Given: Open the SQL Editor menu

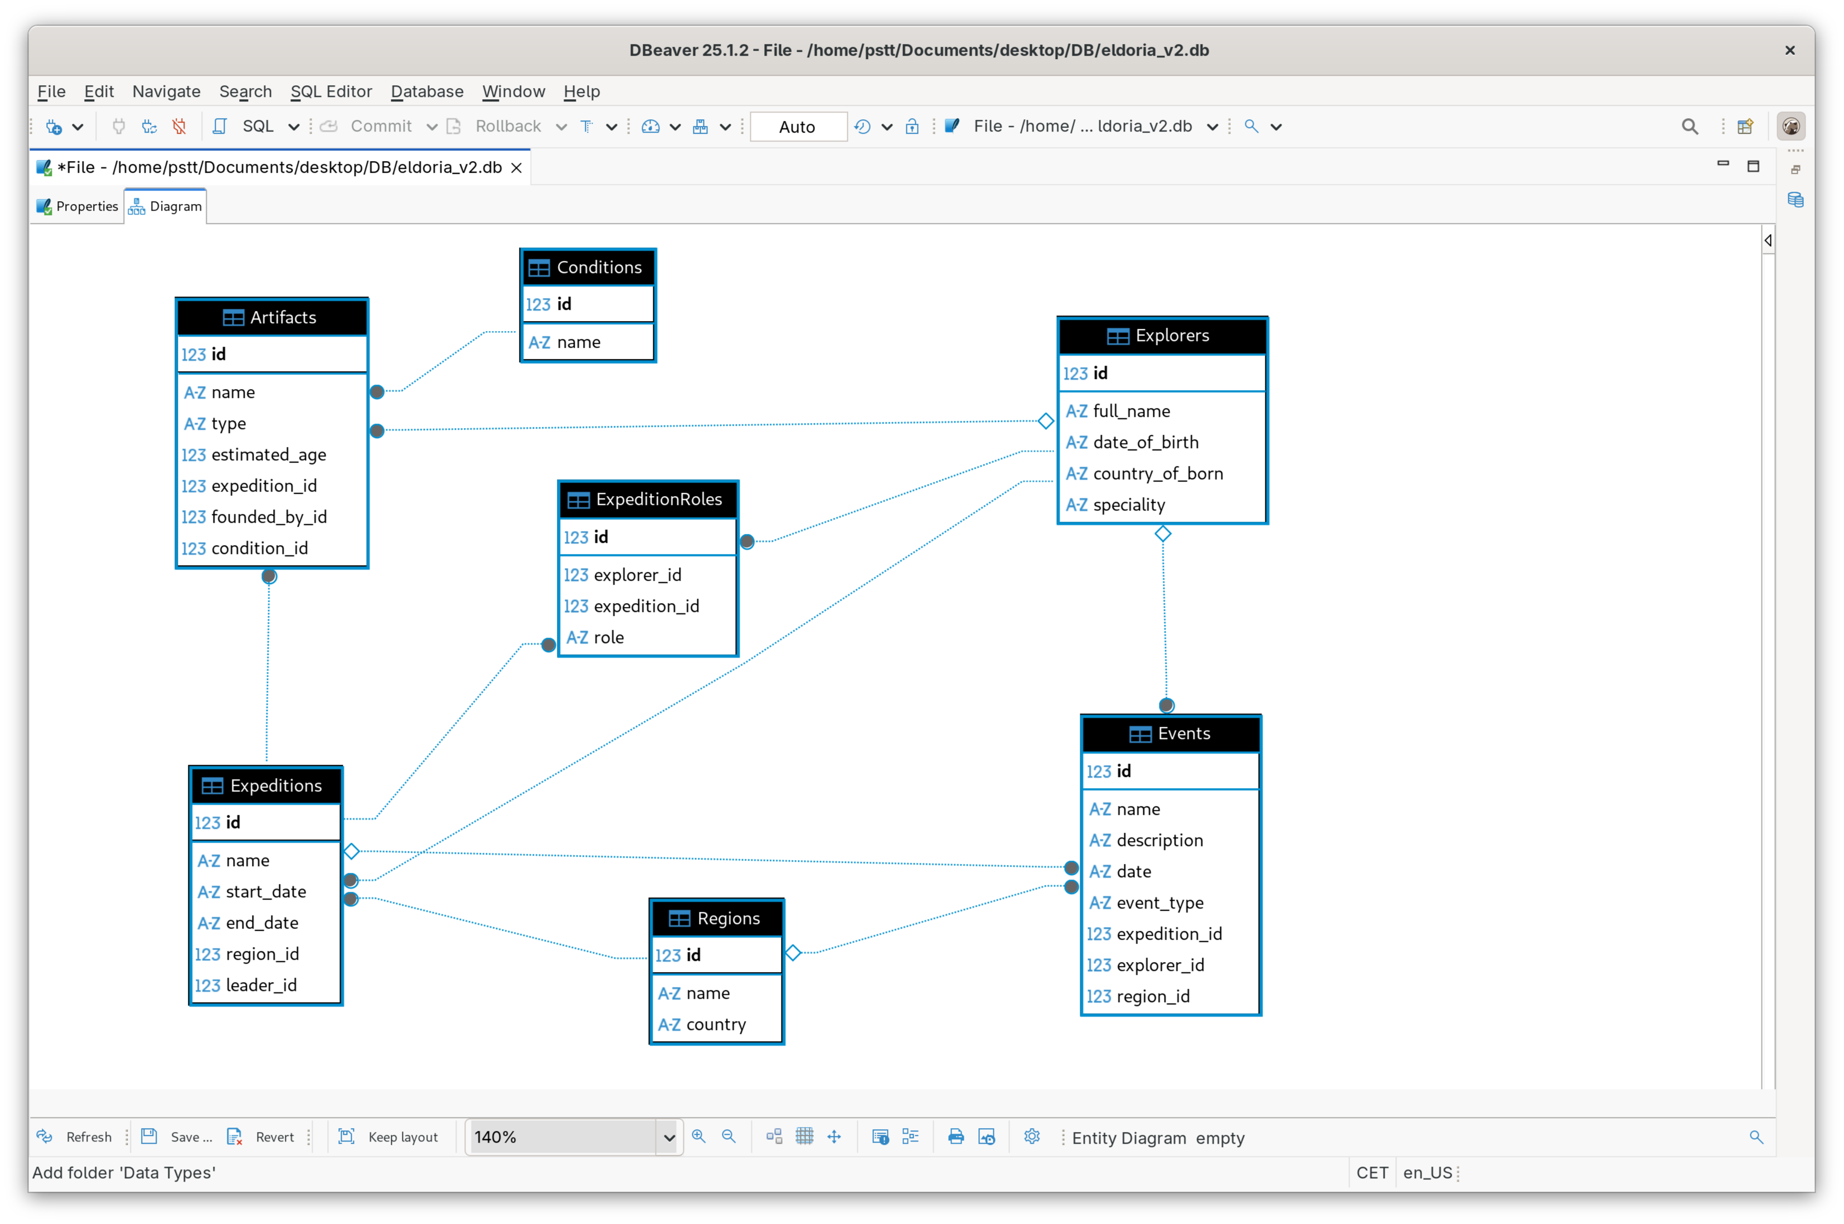Looking at the screenshot, I should (331, 91).
